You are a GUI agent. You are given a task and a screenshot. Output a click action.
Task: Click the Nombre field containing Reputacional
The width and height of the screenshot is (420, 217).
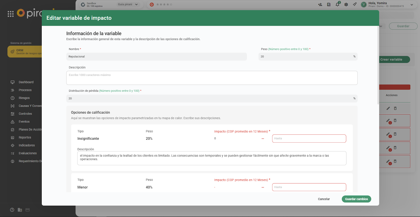(156, 57)
